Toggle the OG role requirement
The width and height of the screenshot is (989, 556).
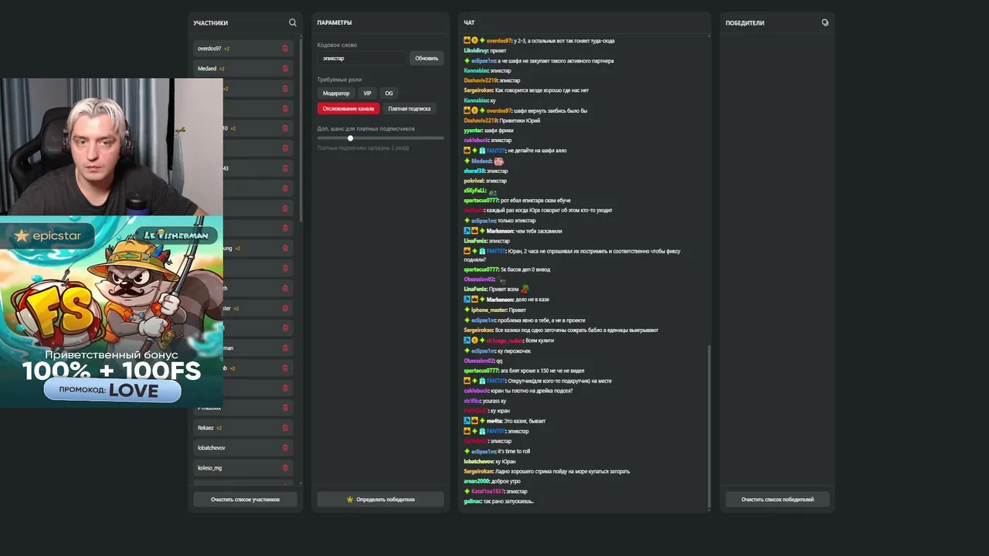pos(389,93)
